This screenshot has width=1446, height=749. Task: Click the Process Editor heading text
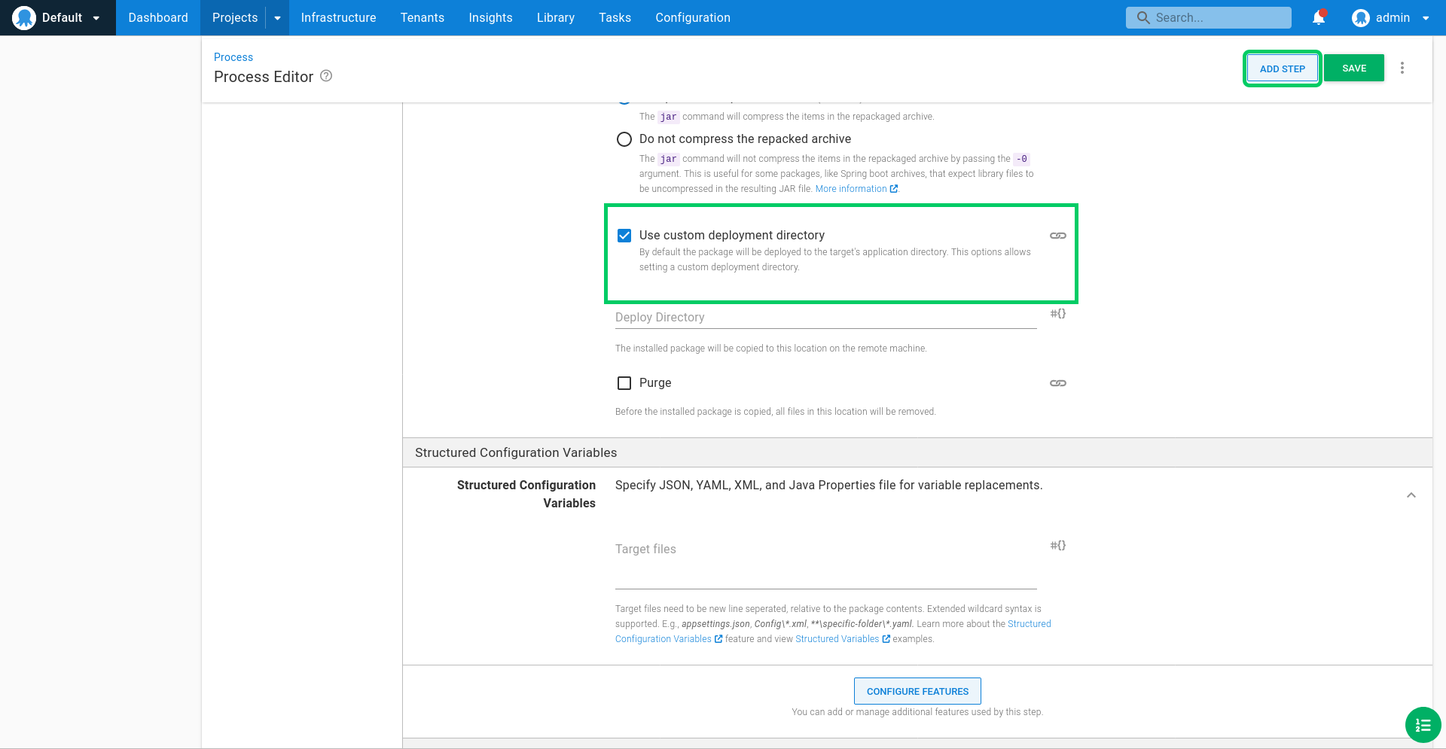click(x=264, y=77)
